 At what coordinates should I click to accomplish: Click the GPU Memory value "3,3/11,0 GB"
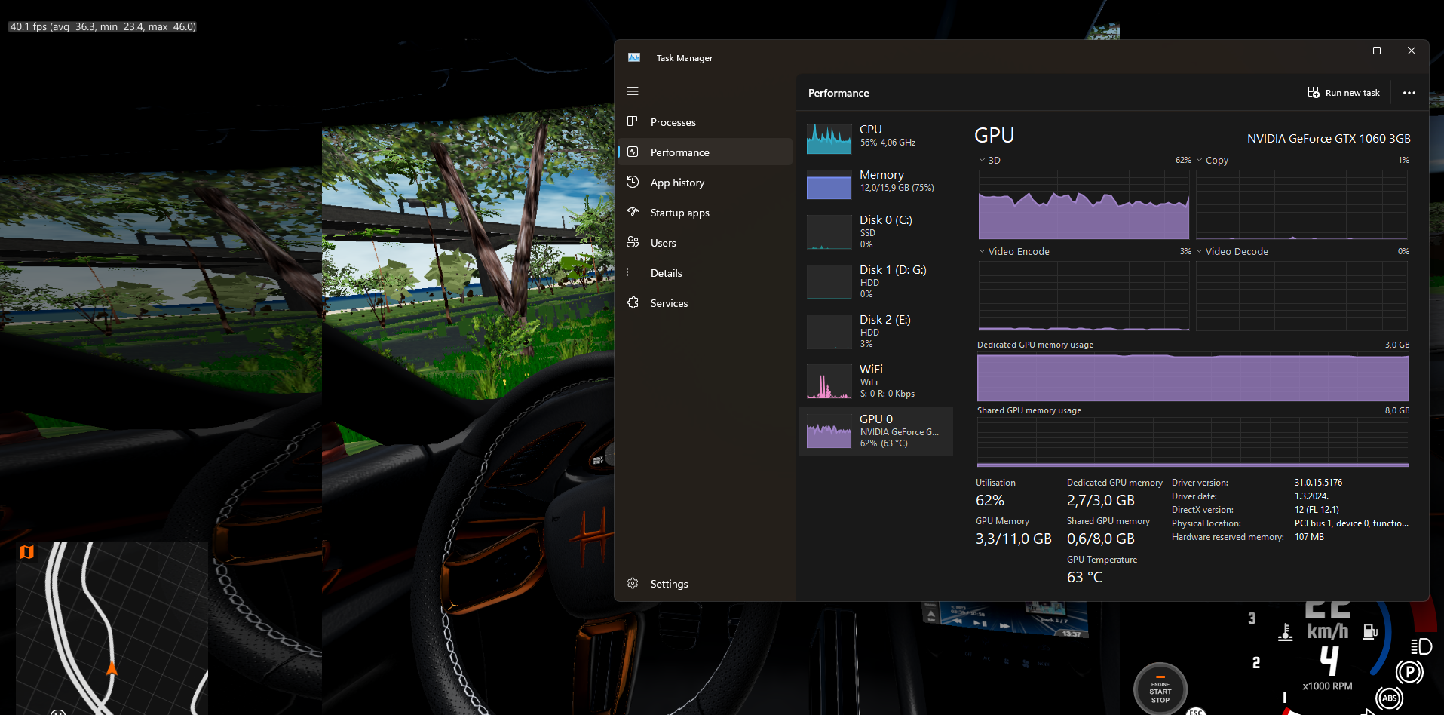click(x=1013, y=539)
